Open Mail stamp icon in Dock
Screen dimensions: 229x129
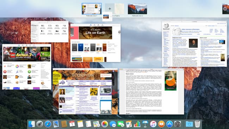[x=56, y=124]
